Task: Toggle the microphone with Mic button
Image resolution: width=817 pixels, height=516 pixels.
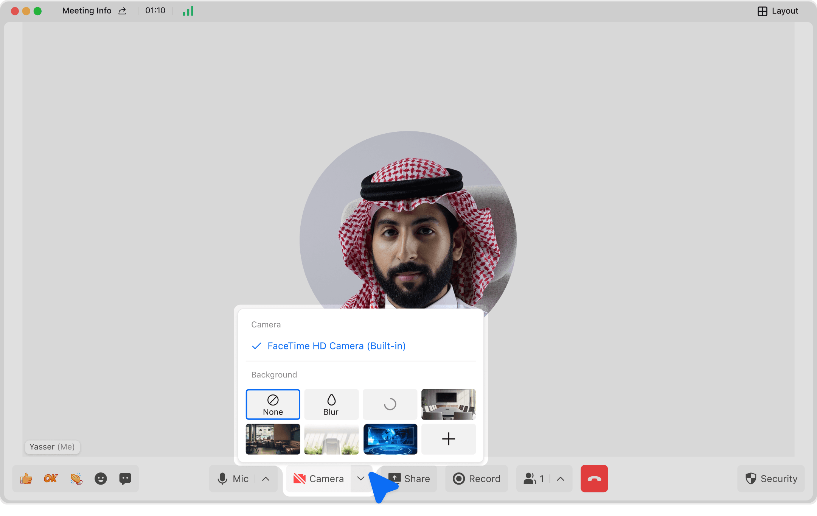Action: click(233, 479)
